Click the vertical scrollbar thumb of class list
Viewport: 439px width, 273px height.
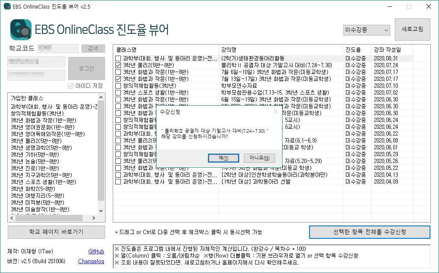tap(101, 151)
